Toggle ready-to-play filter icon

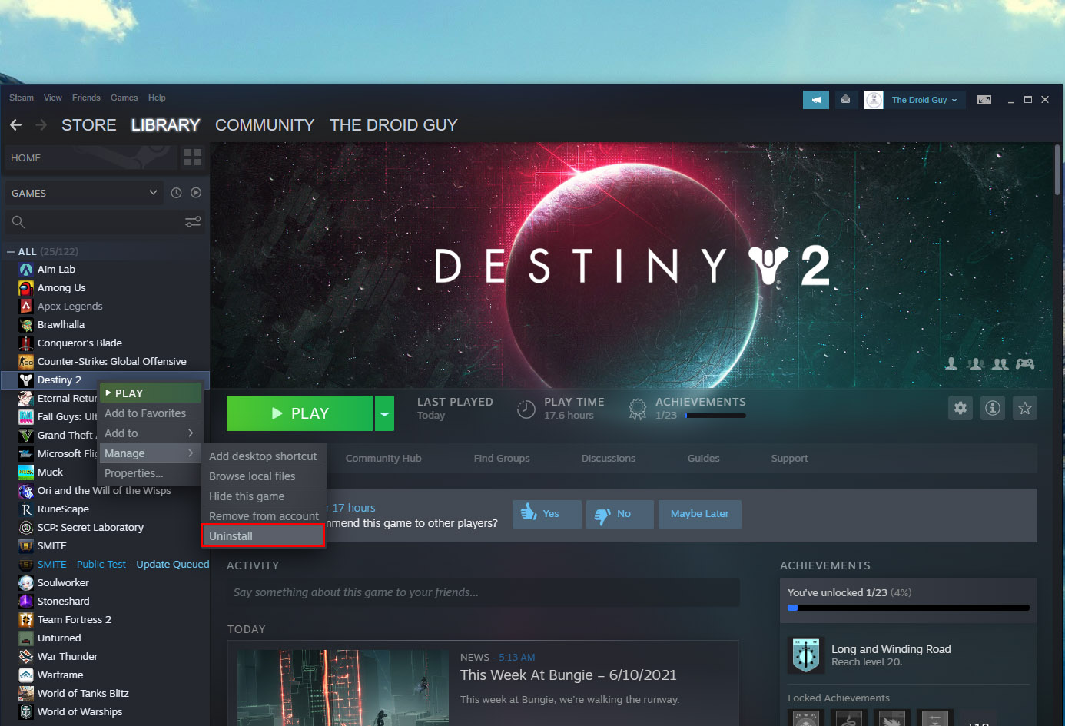(196, 193)
